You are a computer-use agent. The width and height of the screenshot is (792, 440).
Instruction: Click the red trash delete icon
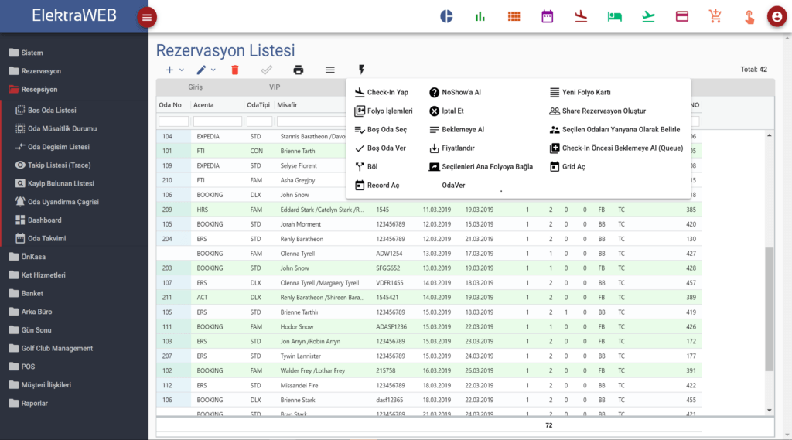click(235, 70)
